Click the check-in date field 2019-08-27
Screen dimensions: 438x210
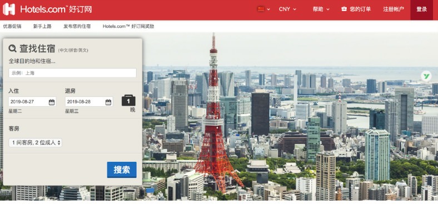32,101
